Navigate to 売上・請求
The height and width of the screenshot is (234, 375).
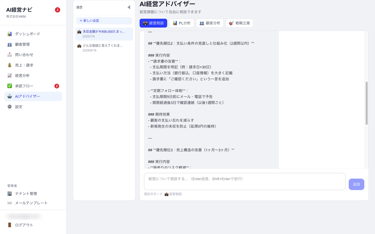pos(33,65)
